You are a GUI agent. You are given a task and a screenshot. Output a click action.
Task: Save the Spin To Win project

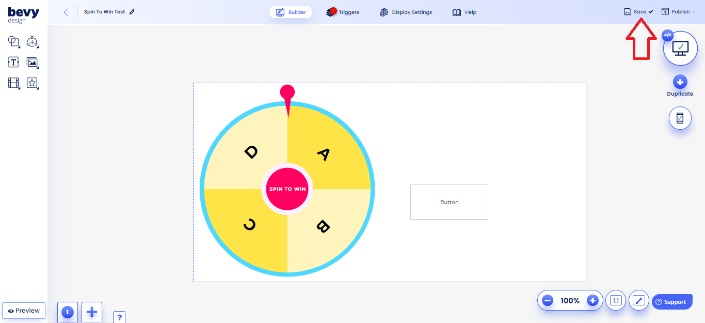point(635,11)
